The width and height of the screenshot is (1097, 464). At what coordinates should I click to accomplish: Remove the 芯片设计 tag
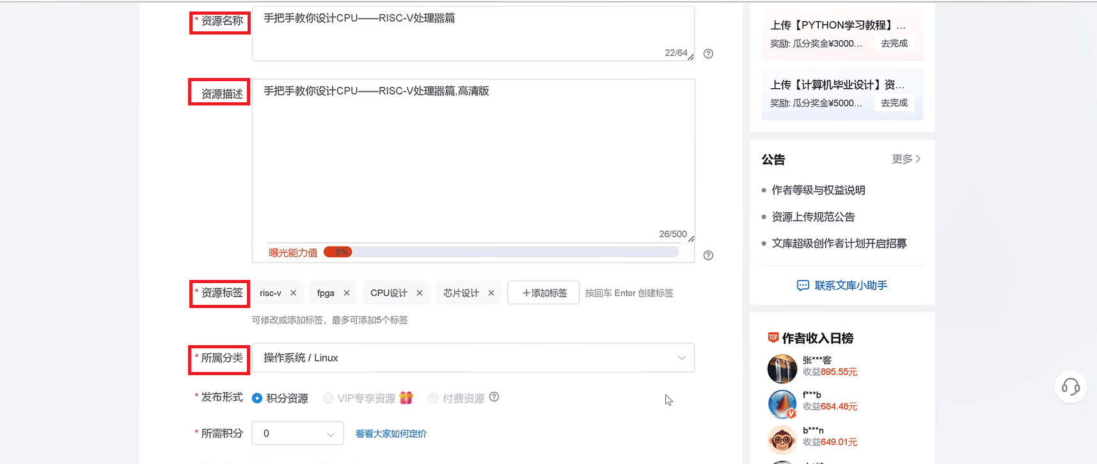click(491, 293)
